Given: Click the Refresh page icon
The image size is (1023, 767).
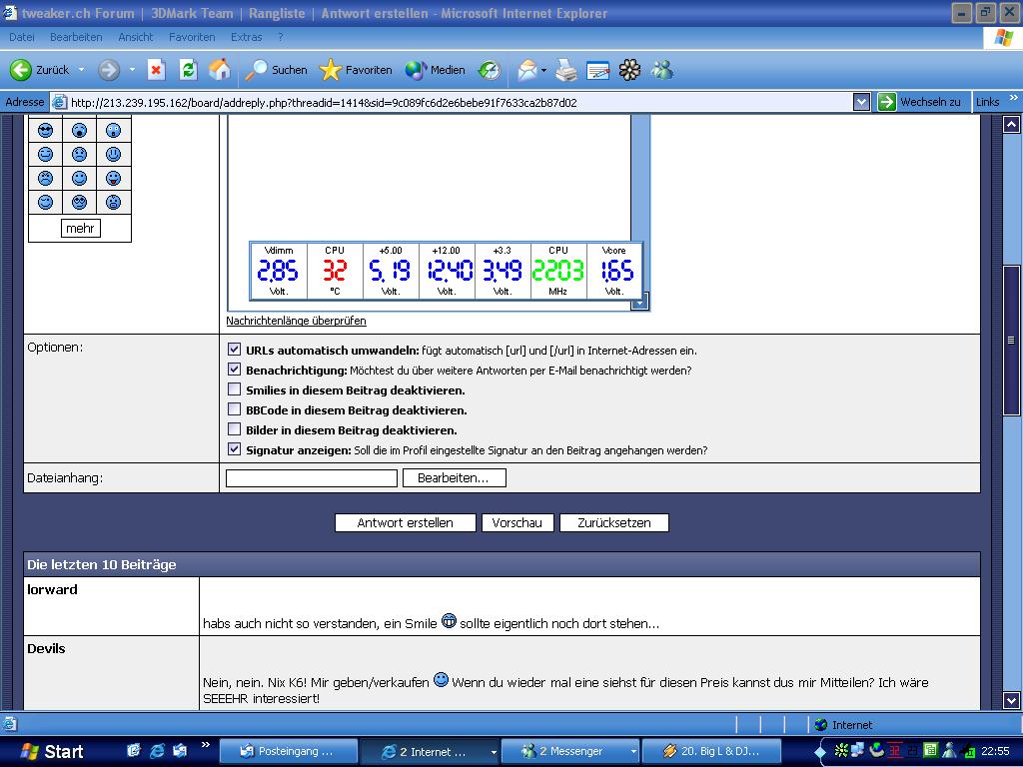Looking at the screenshot, I should [188, 70].
